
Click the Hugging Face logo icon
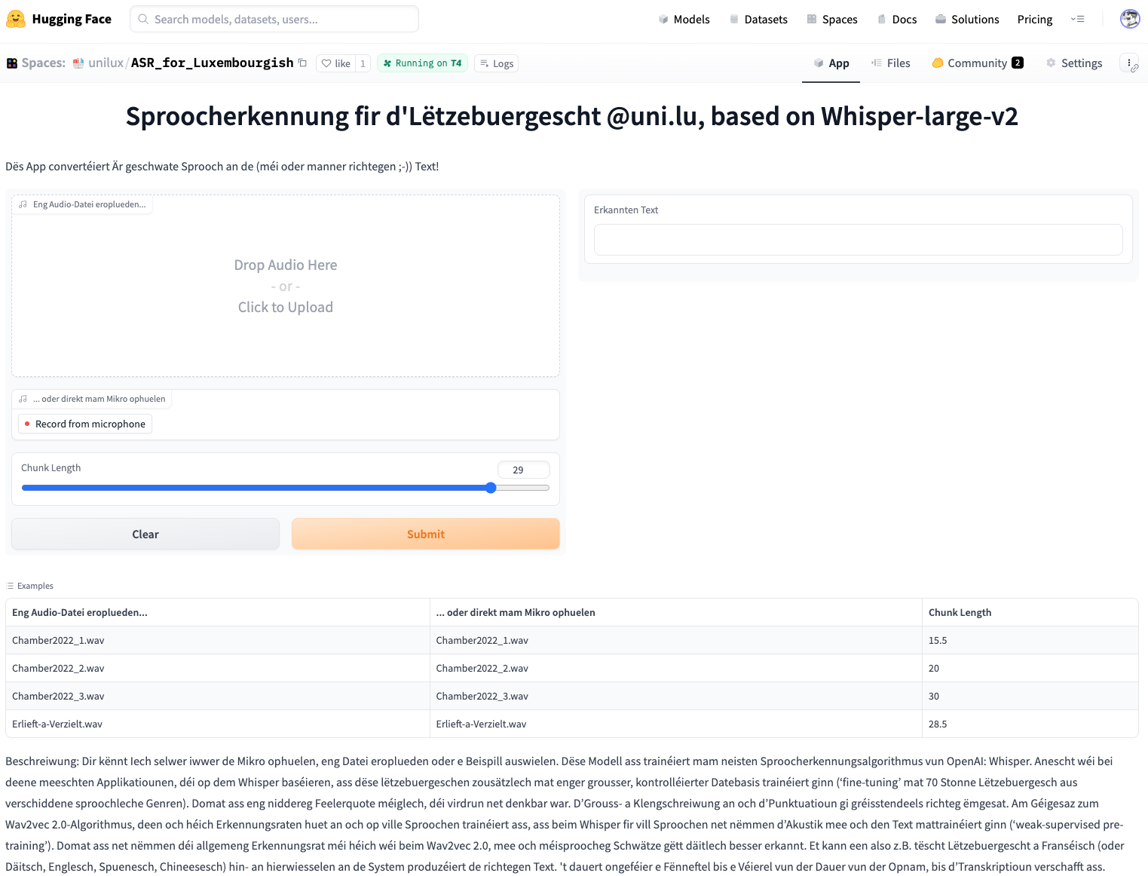16,19
